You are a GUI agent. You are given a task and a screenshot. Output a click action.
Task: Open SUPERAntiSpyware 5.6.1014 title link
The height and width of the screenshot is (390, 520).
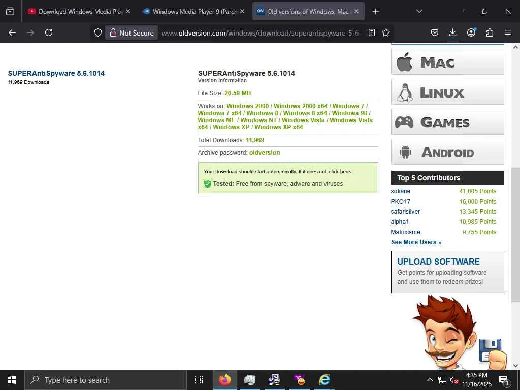click(x=56, y=73)
